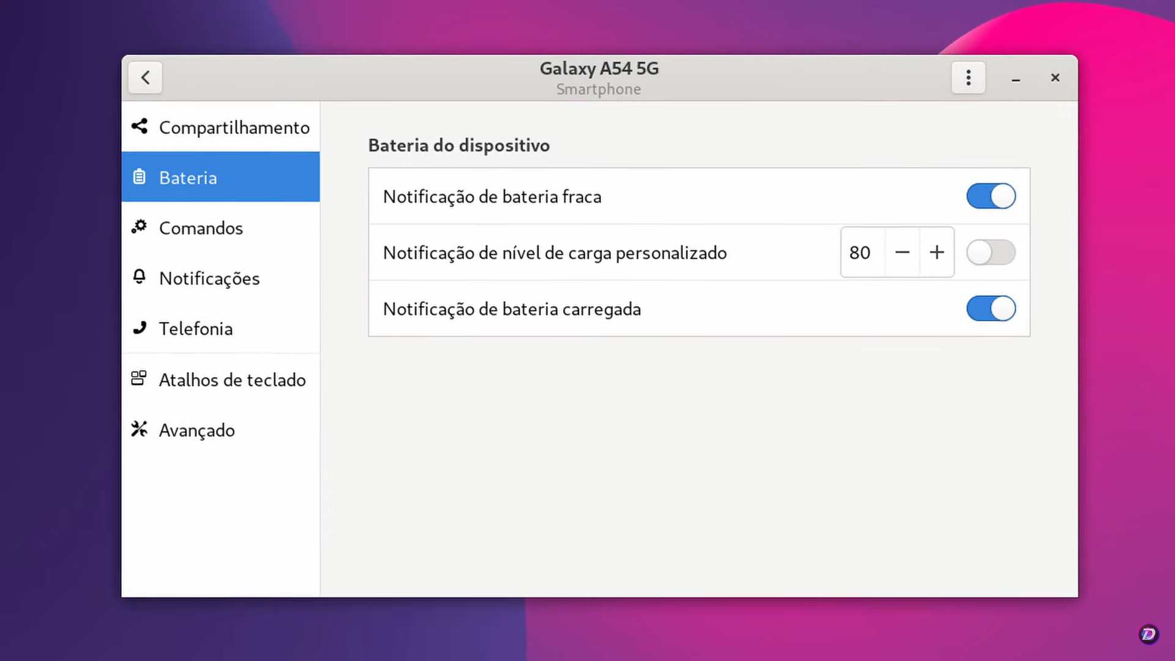Select the Telefonia phone icon
Viewport: 1175px width, 661px height.
[140, 328]
